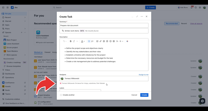
Task: Click into the Labels field
Action: coord(80,90)
